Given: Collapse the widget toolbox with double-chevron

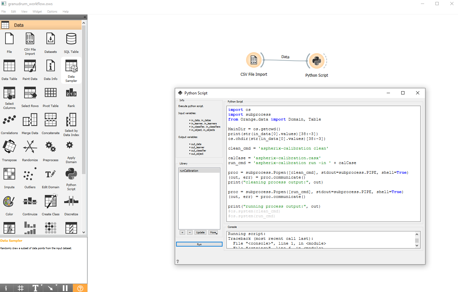Looking at the screenshot, I should point(85,17).
